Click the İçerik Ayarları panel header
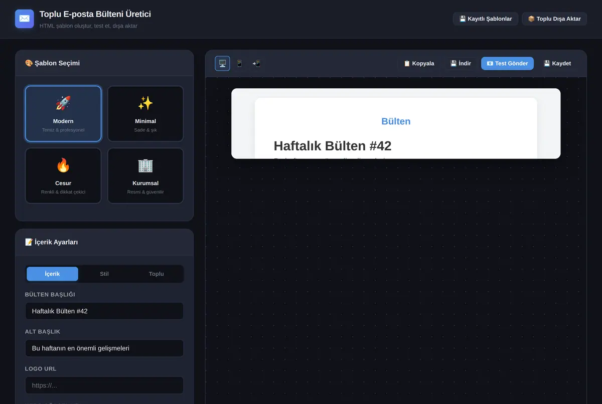The width and height of the screenshot is (602, 404). pyautogui.click(x=104, y=242)
